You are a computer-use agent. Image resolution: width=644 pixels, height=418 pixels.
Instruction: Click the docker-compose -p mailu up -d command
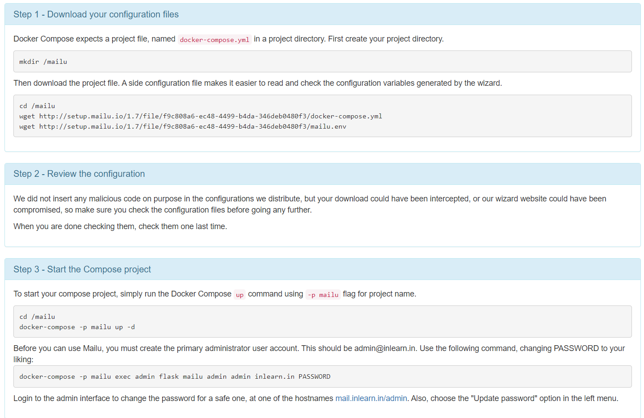click(x=77, y=327)
